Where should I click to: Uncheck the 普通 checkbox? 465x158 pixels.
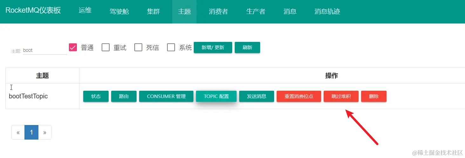click(73, 47)
